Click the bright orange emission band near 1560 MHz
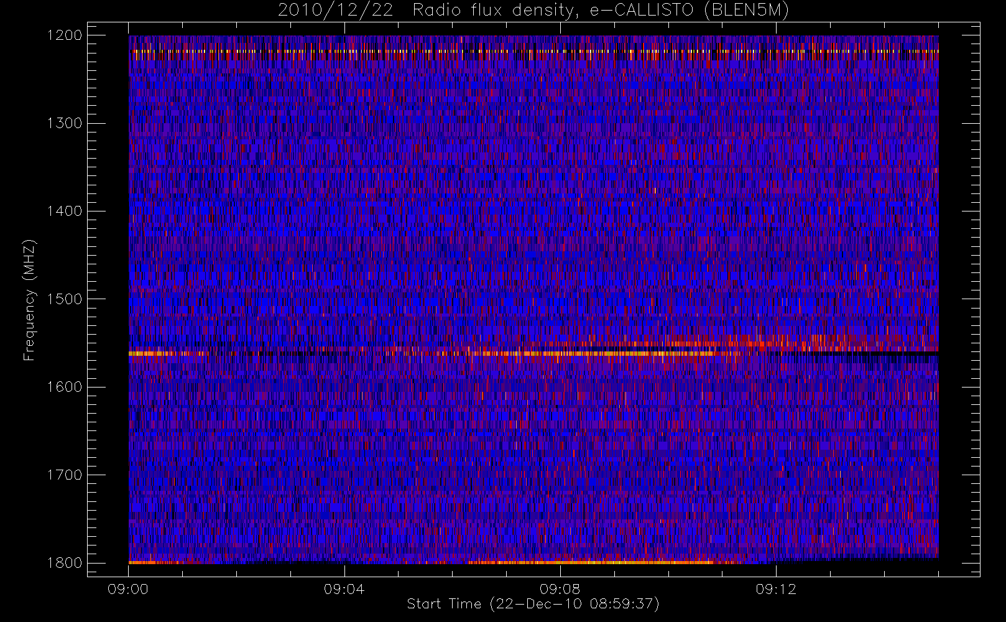This screenshot has width=1006, height=622. [435, 353]
